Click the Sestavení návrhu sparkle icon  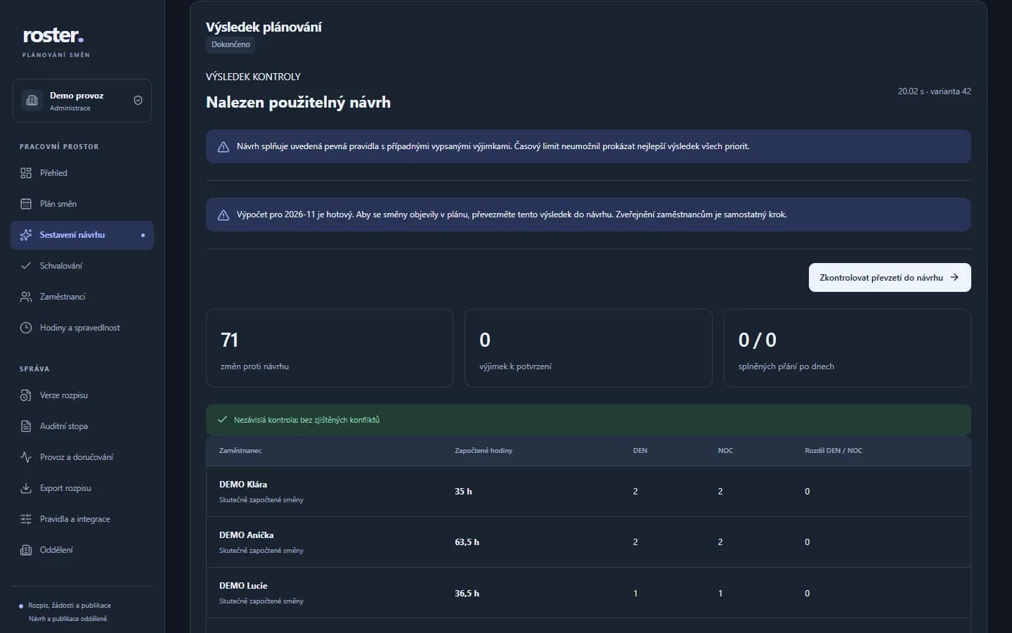(26, 235)
